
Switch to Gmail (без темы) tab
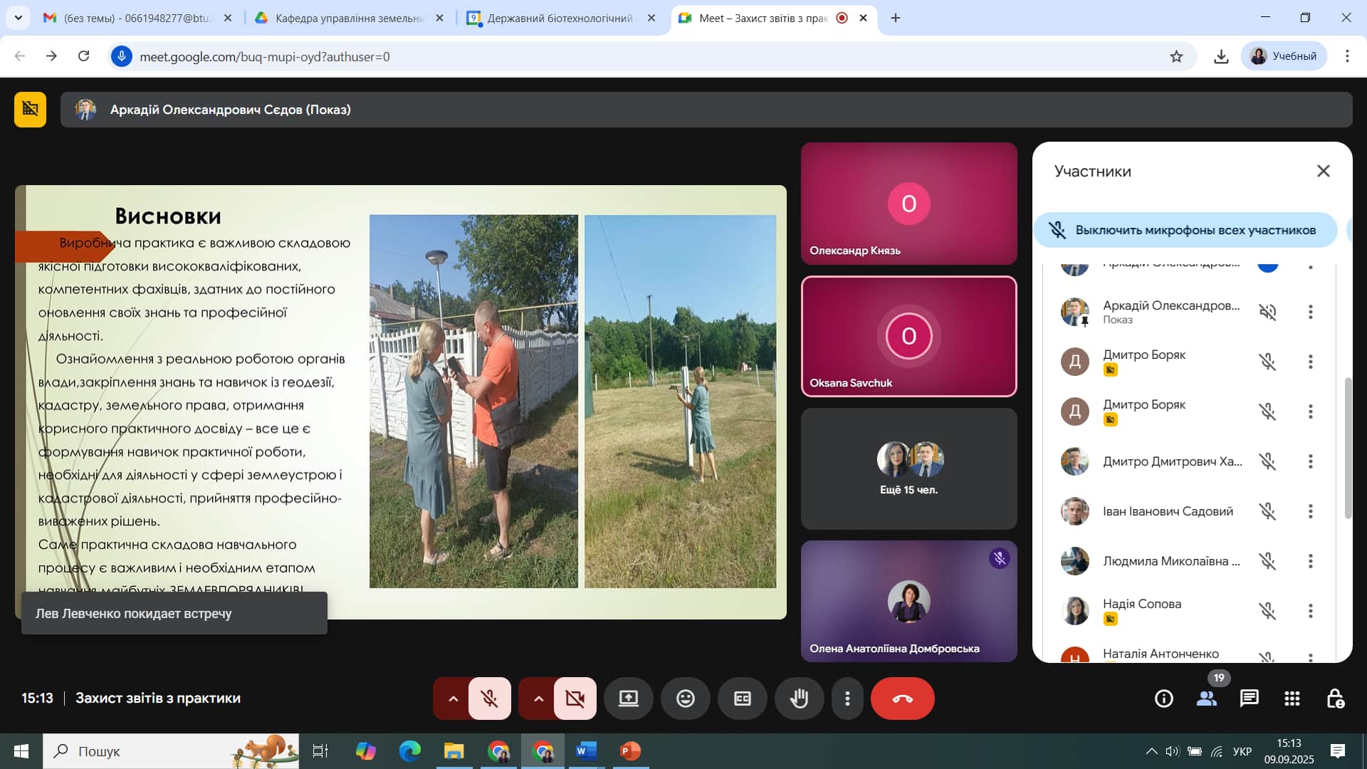pos(137,18)
